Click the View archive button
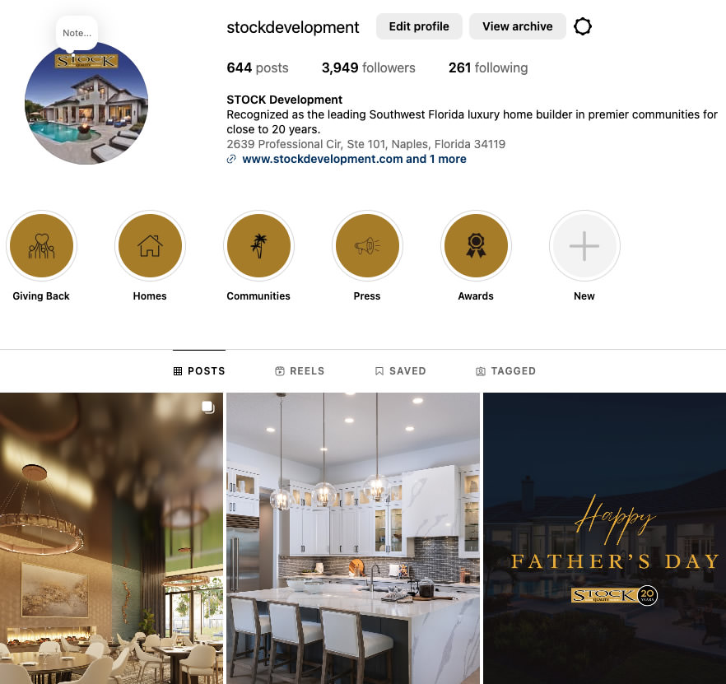Viewport: 726px width, 684px height. (518, 26)
